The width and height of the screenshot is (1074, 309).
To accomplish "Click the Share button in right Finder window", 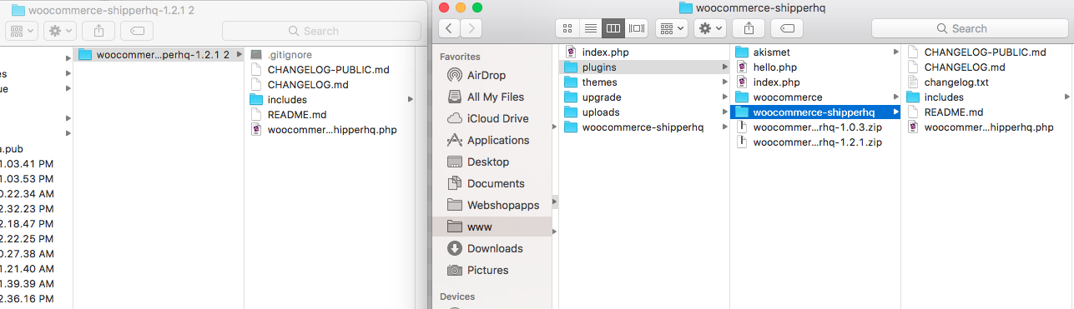I will point(749,28).
